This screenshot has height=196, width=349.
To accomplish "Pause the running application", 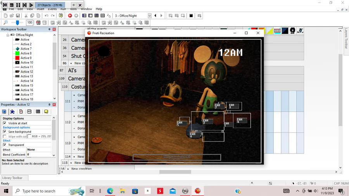I will [x=18, y=5].
